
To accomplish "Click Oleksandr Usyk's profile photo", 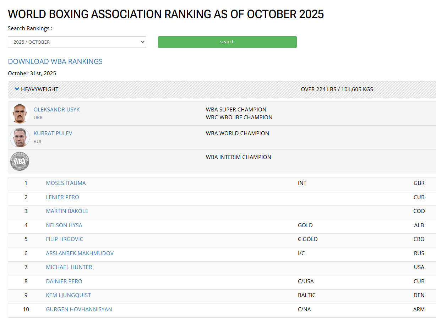I will 20,114.
